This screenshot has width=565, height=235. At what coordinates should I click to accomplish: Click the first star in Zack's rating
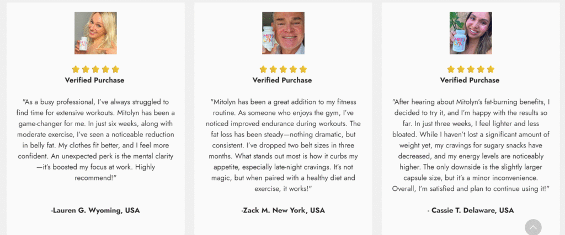(264, 69)
